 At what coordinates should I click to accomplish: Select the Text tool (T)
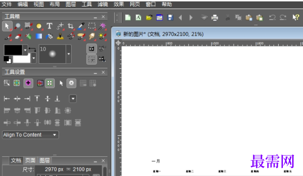50,26
